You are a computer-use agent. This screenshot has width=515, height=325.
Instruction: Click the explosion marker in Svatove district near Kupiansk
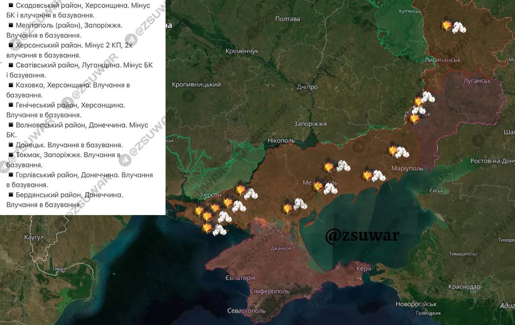(x=447, y=25)
